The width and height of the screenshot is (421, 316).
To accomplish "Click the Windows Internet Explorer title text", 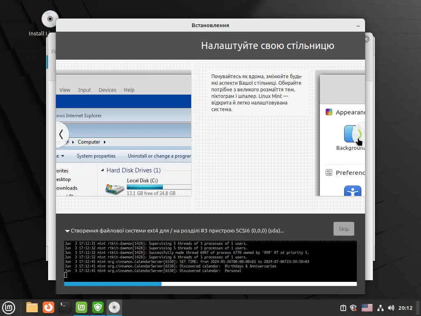I will coord(79,116).
